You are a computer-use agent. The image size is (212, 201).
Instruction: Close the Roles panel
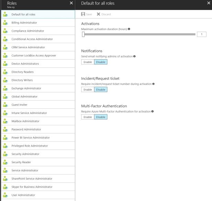point(71,3)
